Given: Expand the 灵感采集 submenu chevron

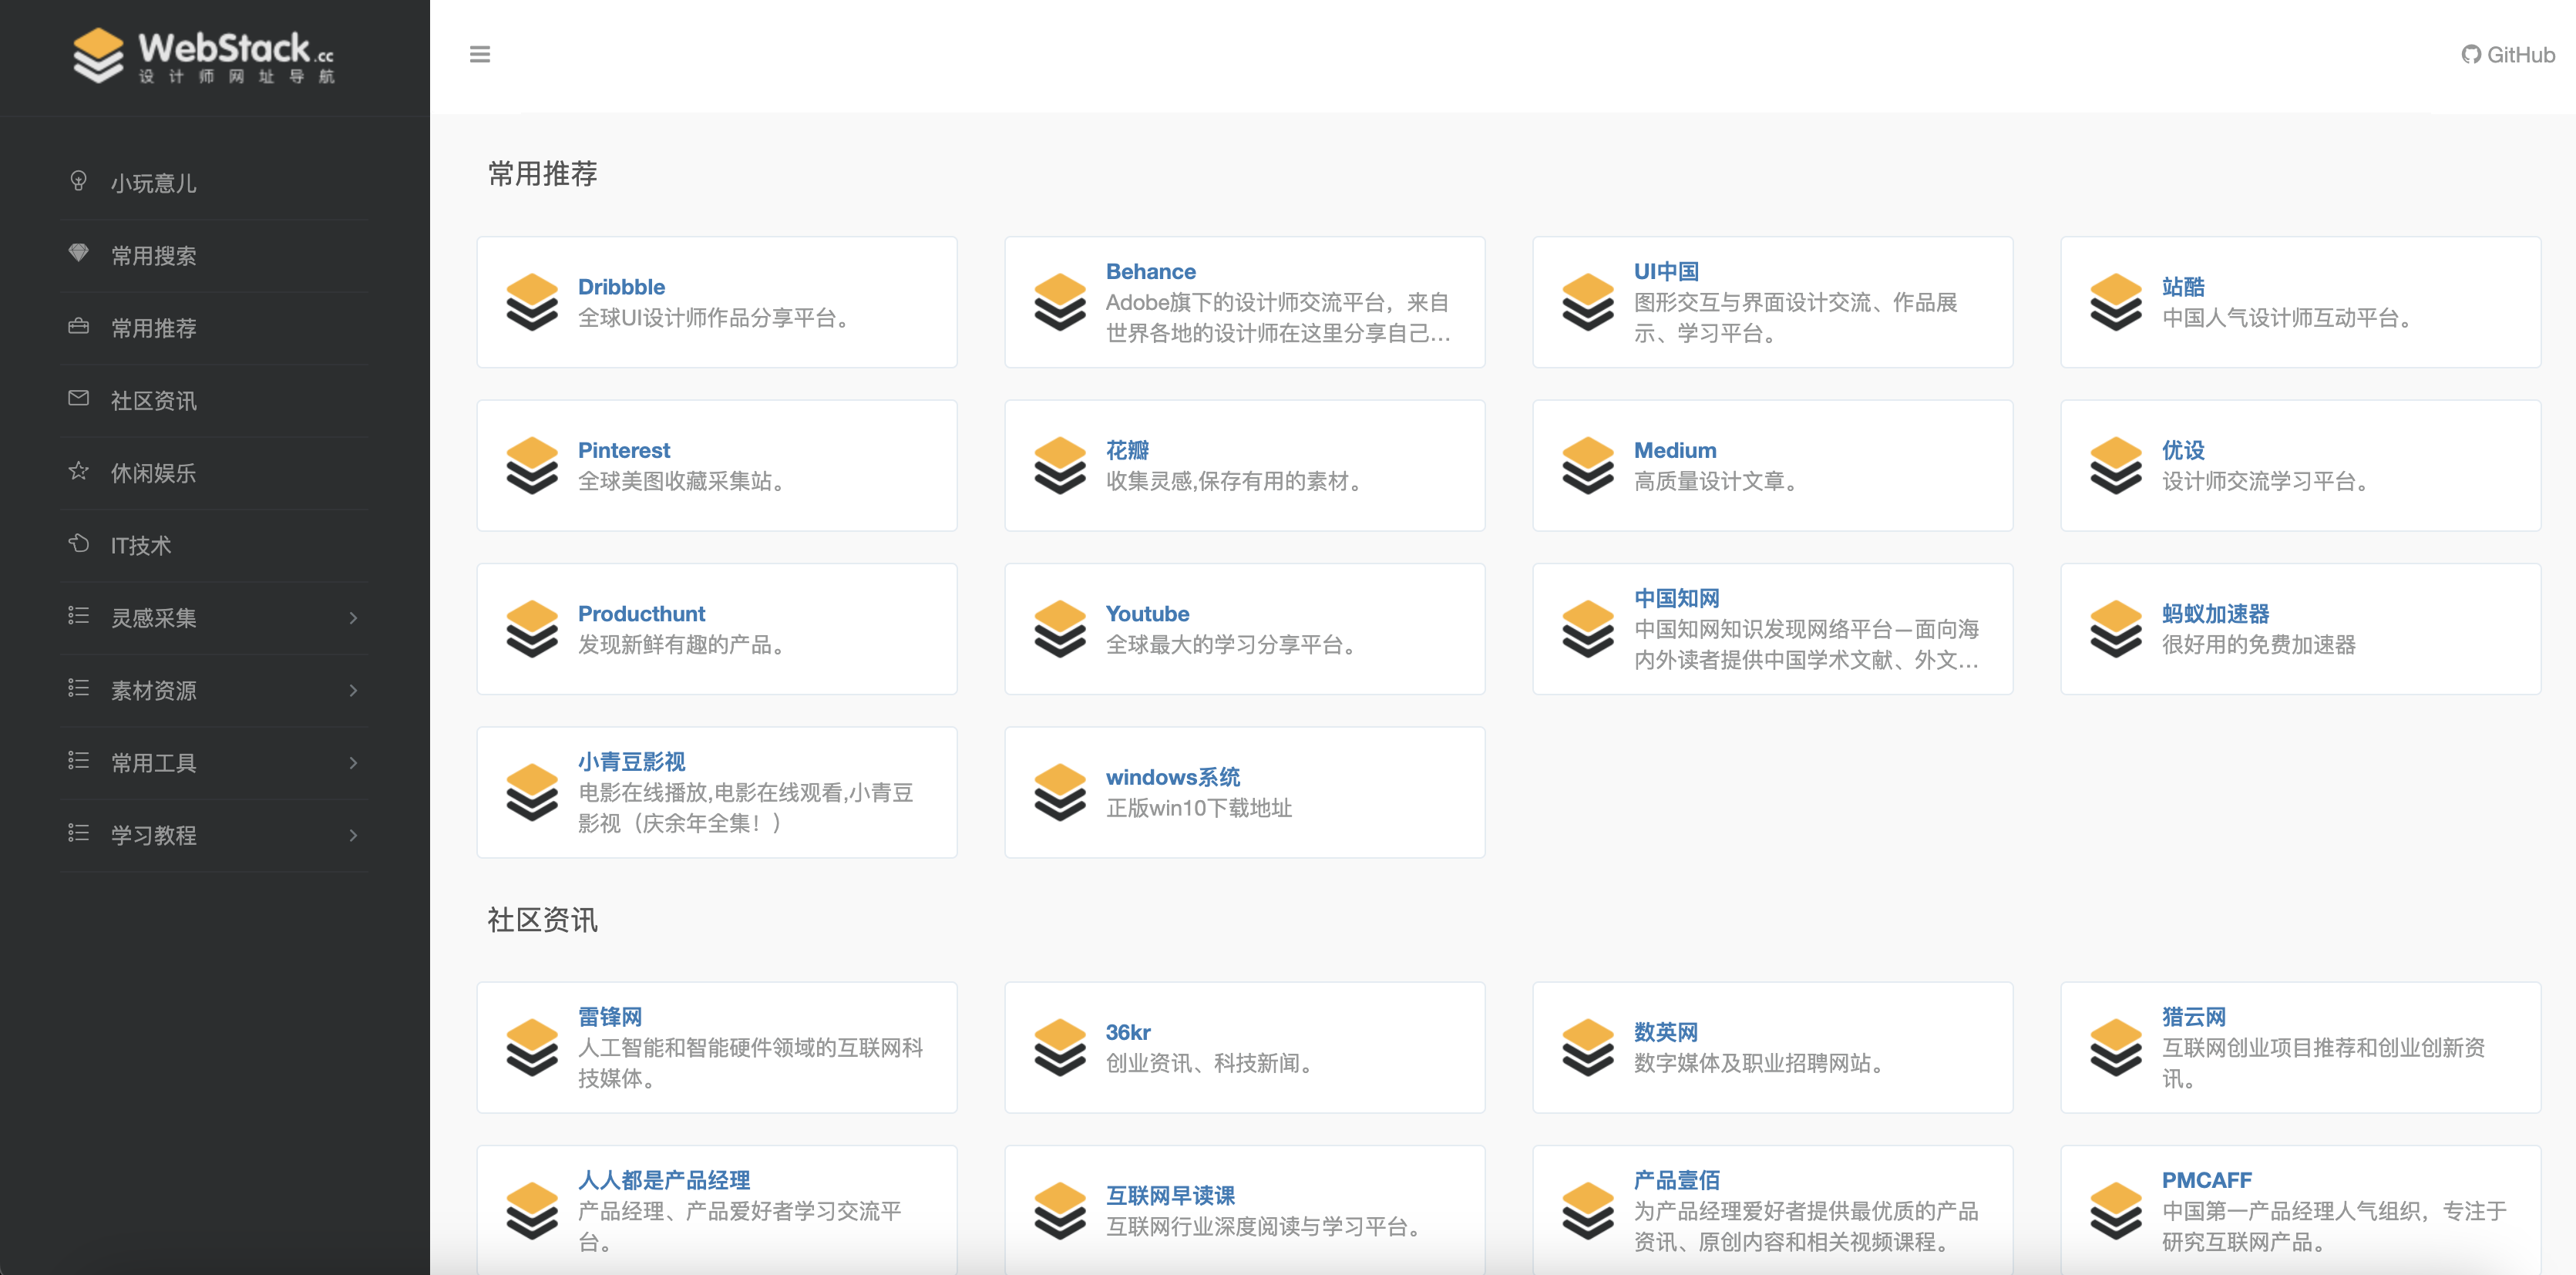Looking at the screenshot, I should point(353,618).
